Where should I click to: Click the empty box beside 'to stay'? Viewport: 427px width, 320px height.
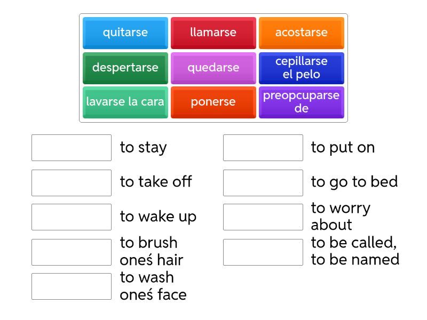(x=72, y=148)
